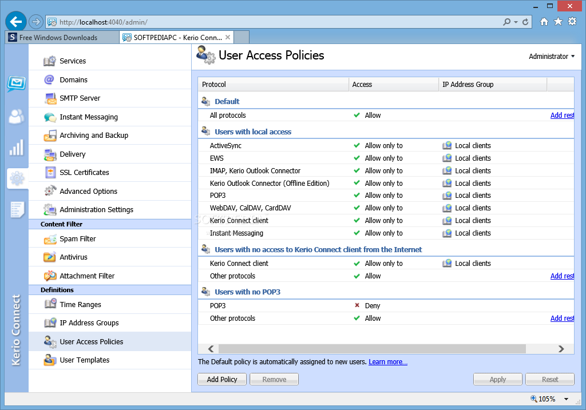Click the scrollbar left arrow
The image size is (586, 410).
pos(211,349)
